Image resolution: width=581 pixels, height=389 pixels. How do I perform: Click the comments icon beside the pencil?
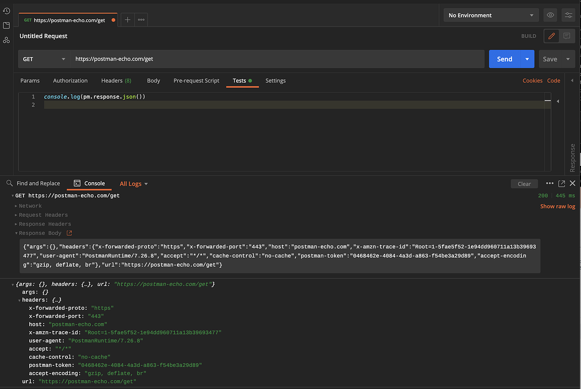click(x=567, y=36)
